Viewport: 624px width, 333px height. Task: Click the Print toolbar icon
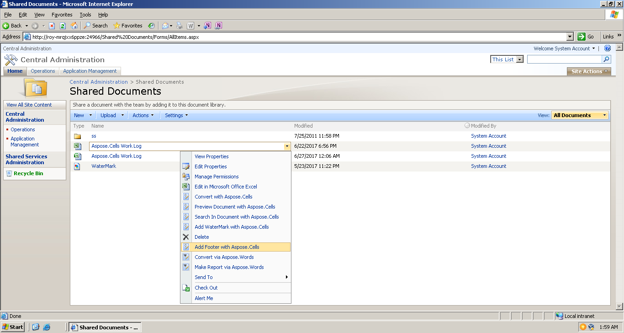[180, 26]
